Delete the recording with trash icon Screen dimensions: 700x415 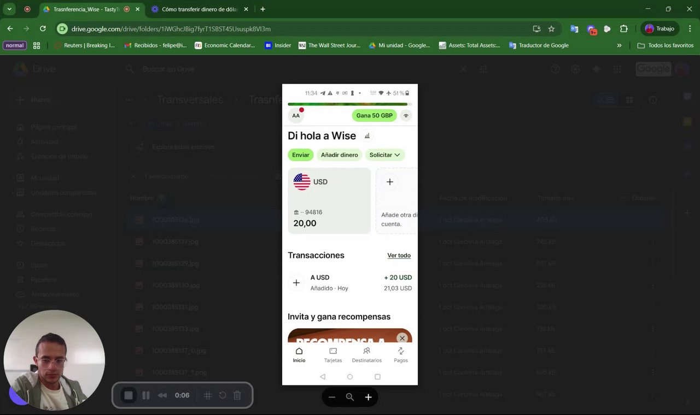coord(237,395)
